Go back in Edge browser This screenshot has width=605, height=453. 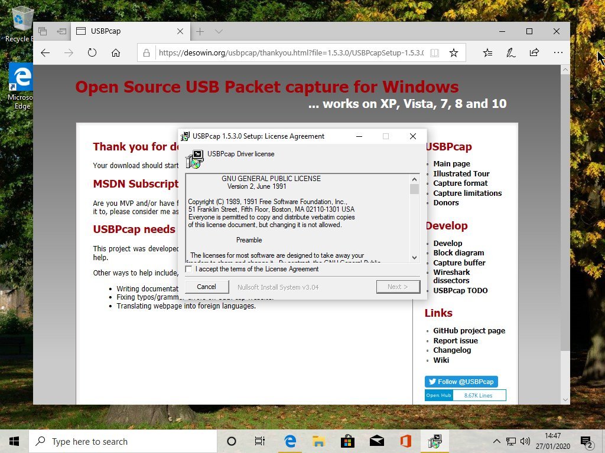coord(45,52)
